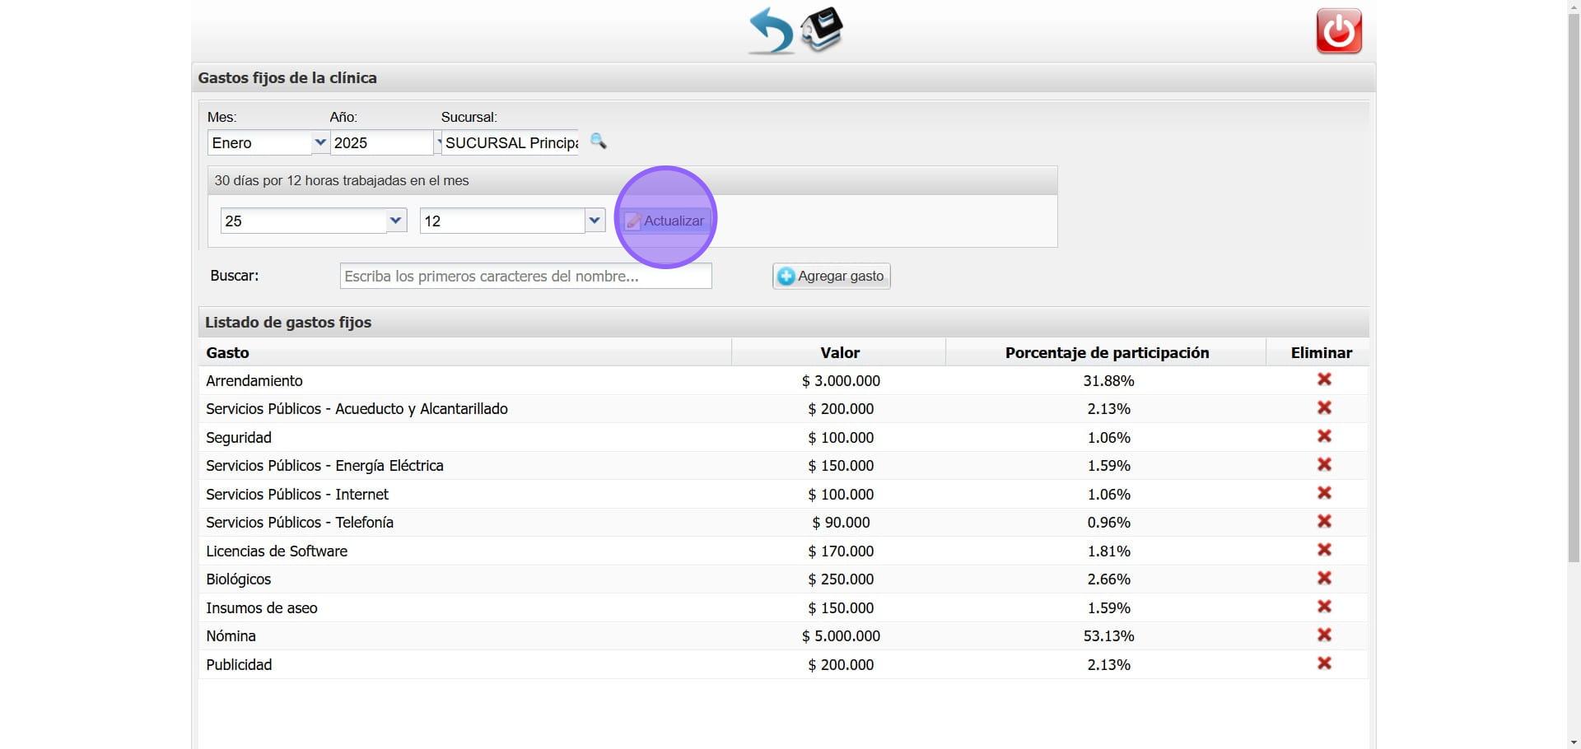Click the magnifier icon next to Sucursal
Screen dimensions: 1581x749
(x=599, y=142)
